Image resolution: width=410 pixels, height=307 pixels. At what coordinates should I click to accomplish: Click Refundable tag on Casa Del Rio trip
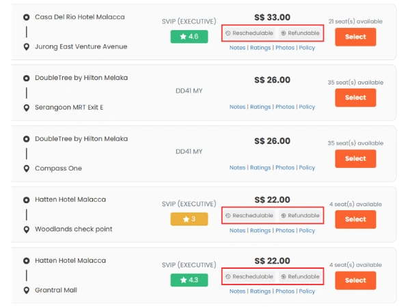(300, 33)
